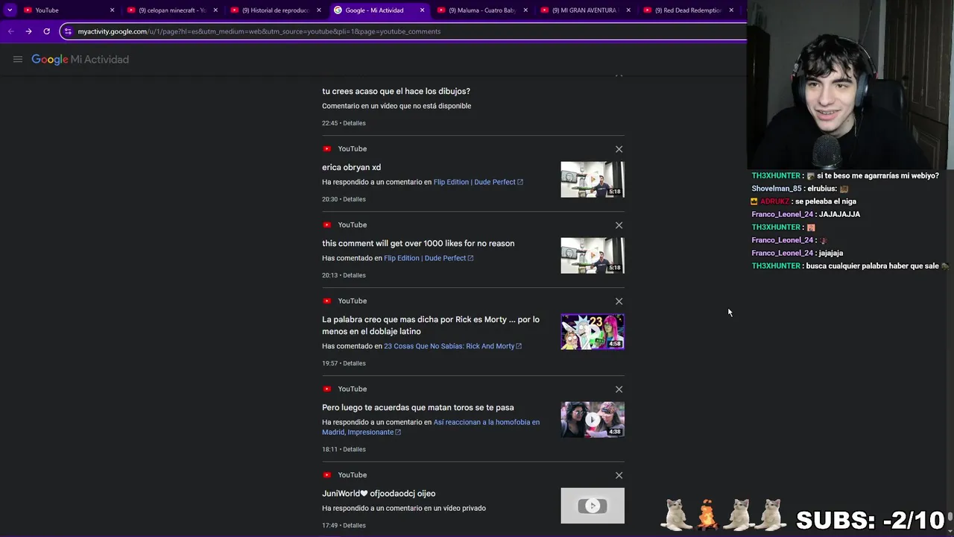This screenshot has height=537, width=954.
Task: Click chat message 'se peleaba el niga'
Action: point(825,201)
